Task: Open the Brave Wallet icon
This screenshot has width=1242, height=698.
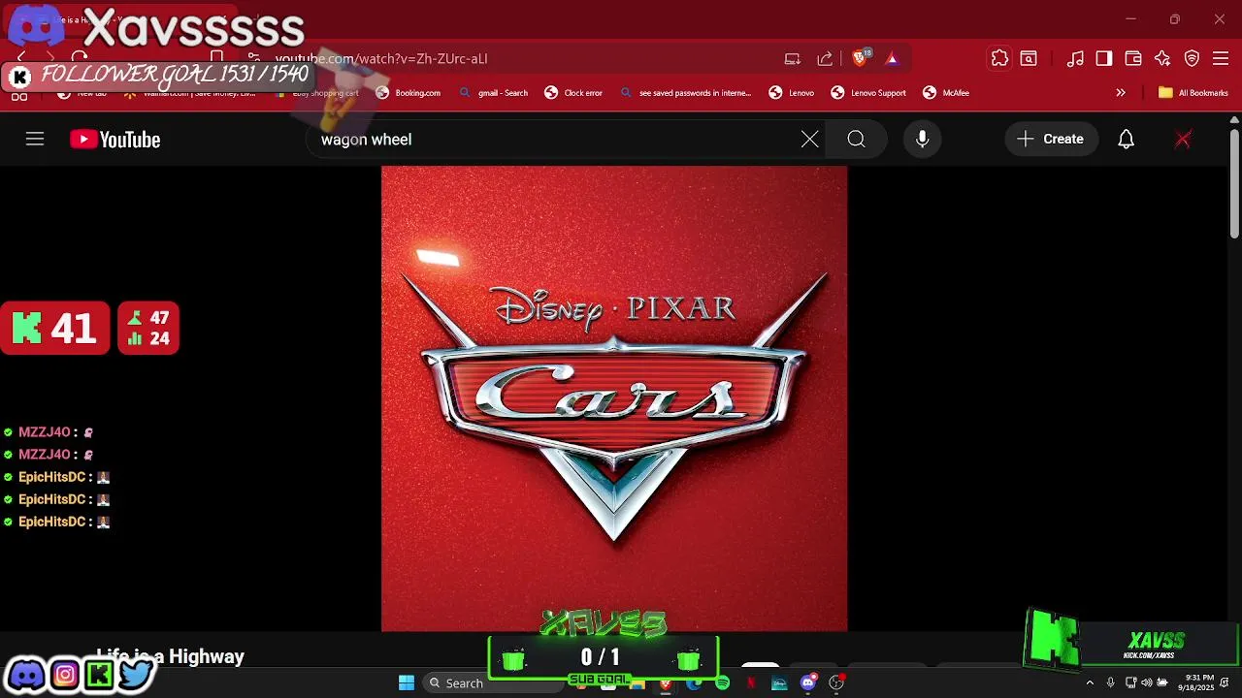Action: (1133, 58)
